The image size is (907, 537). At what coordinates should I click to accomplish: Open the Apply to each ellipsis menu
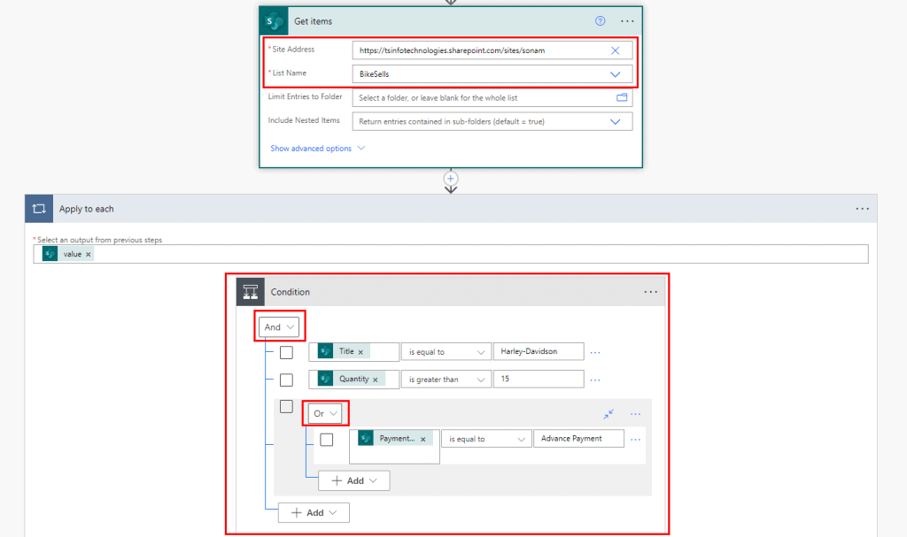point(862,209)
